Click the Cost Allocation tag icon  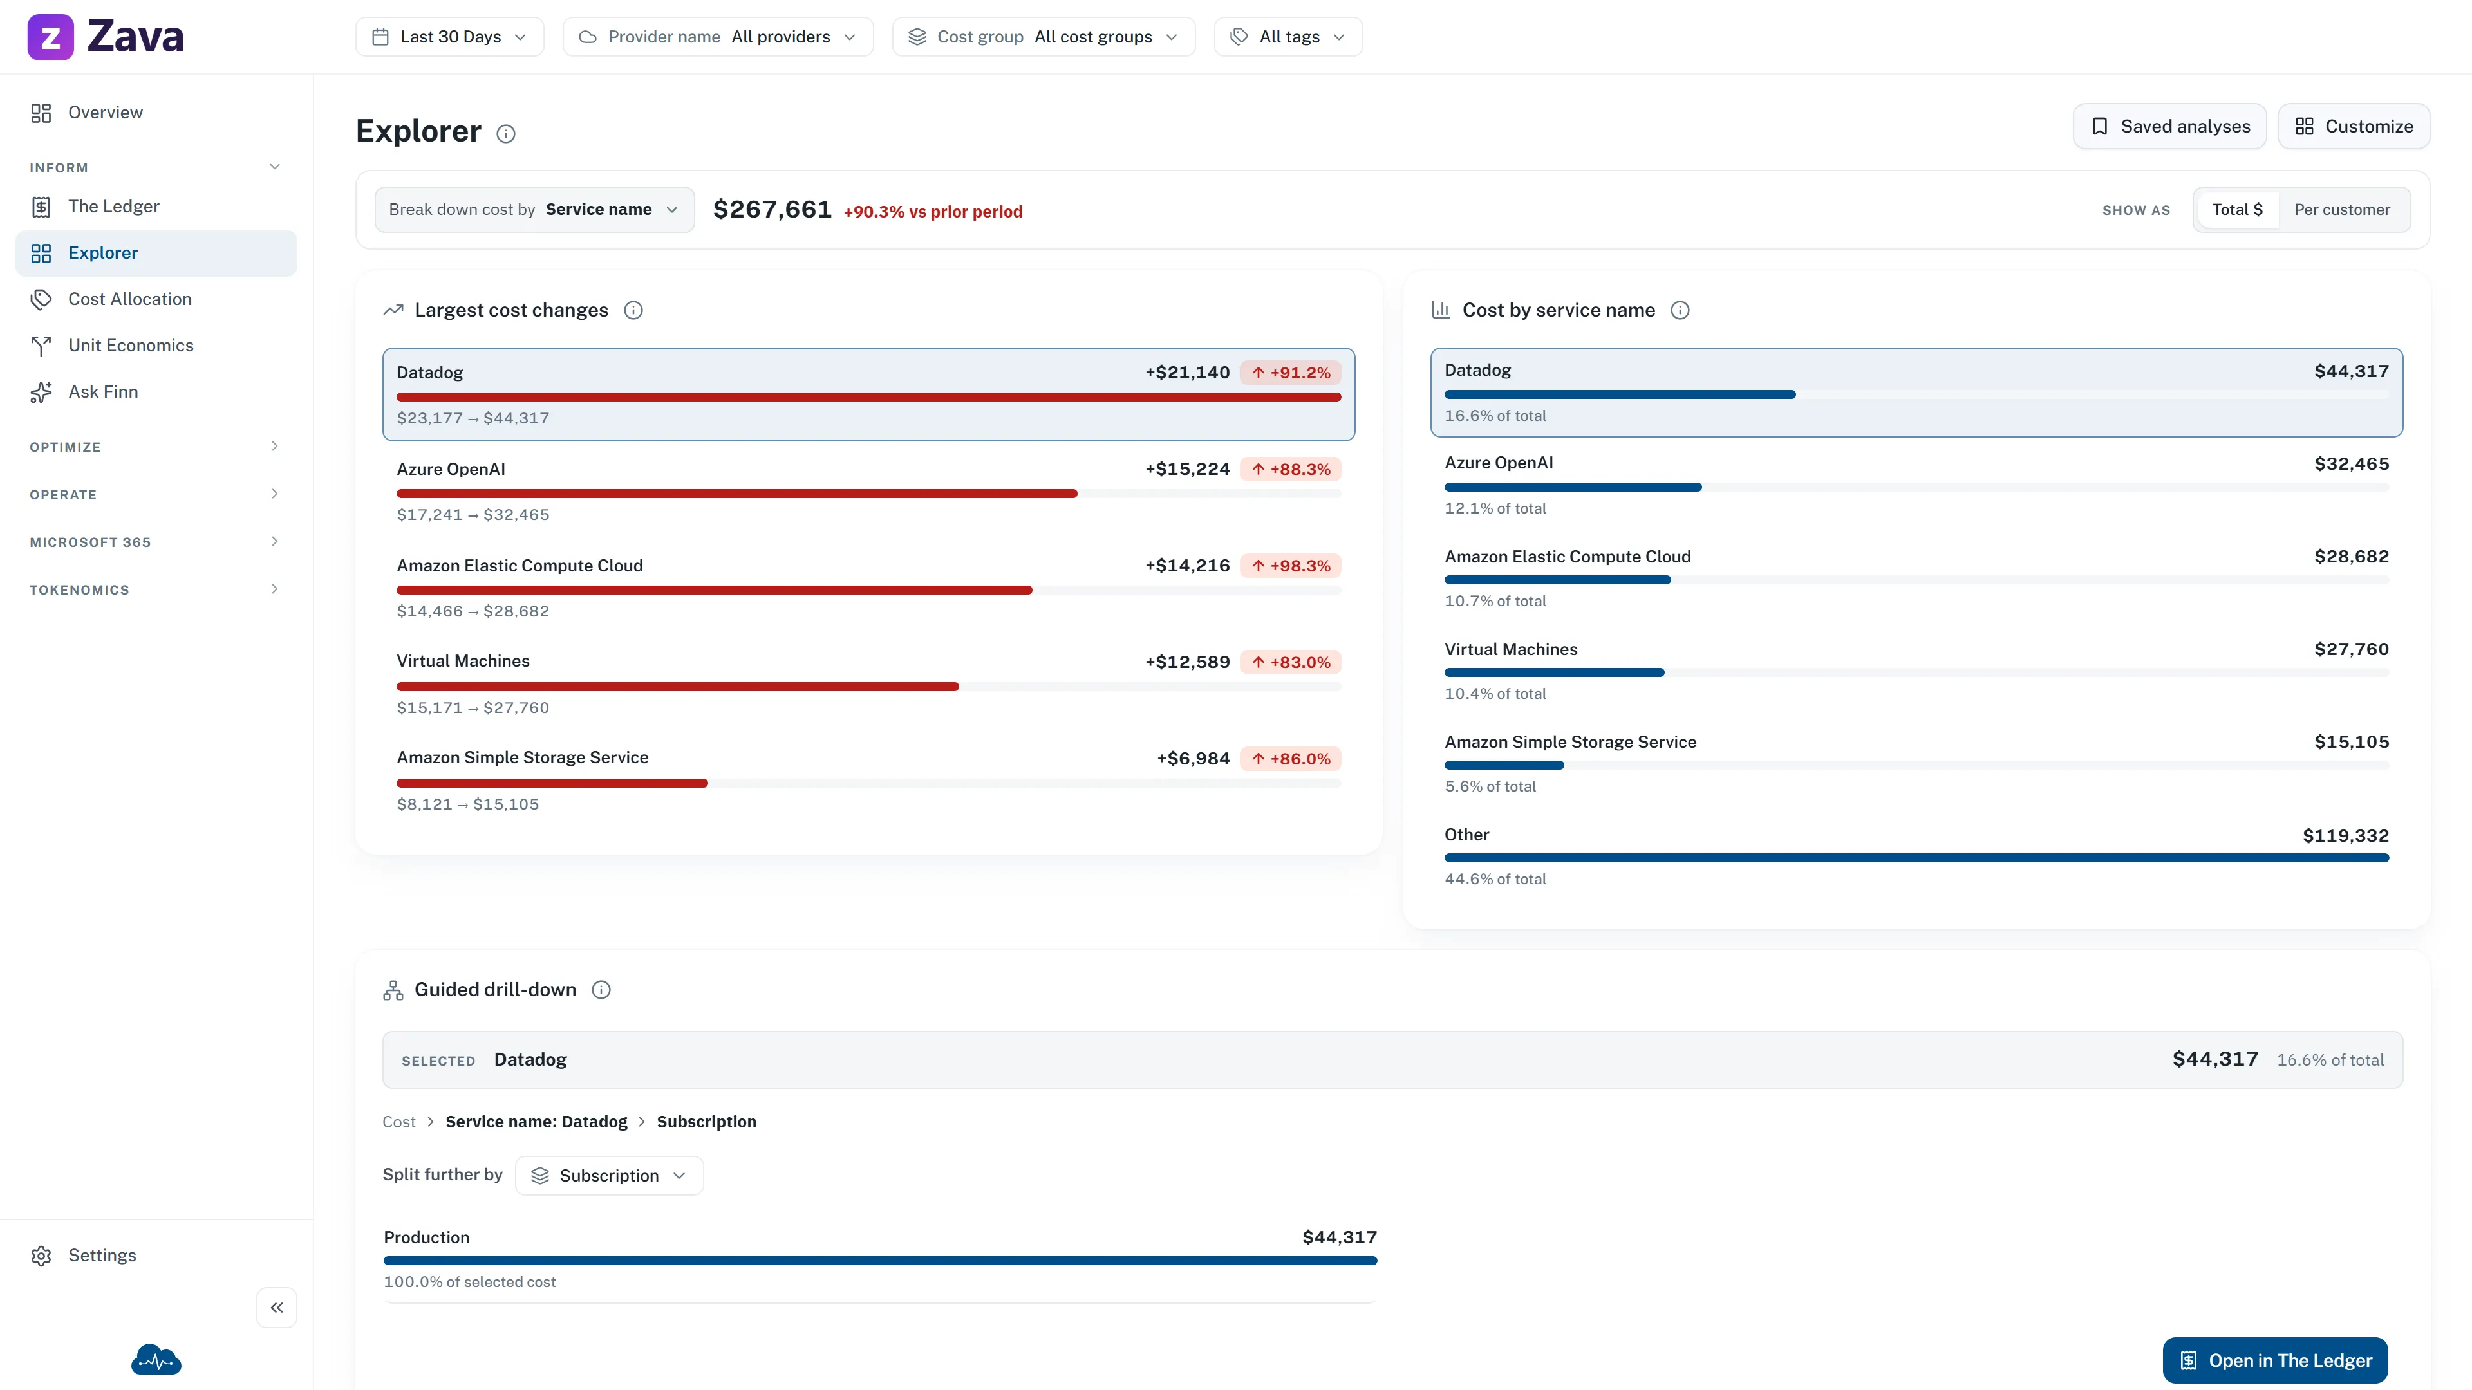tap(41, 299)
